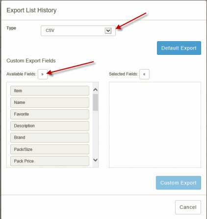The image size is (207, 219).
Task: Choose the Pack/Size field
Action: coord(50,149)
